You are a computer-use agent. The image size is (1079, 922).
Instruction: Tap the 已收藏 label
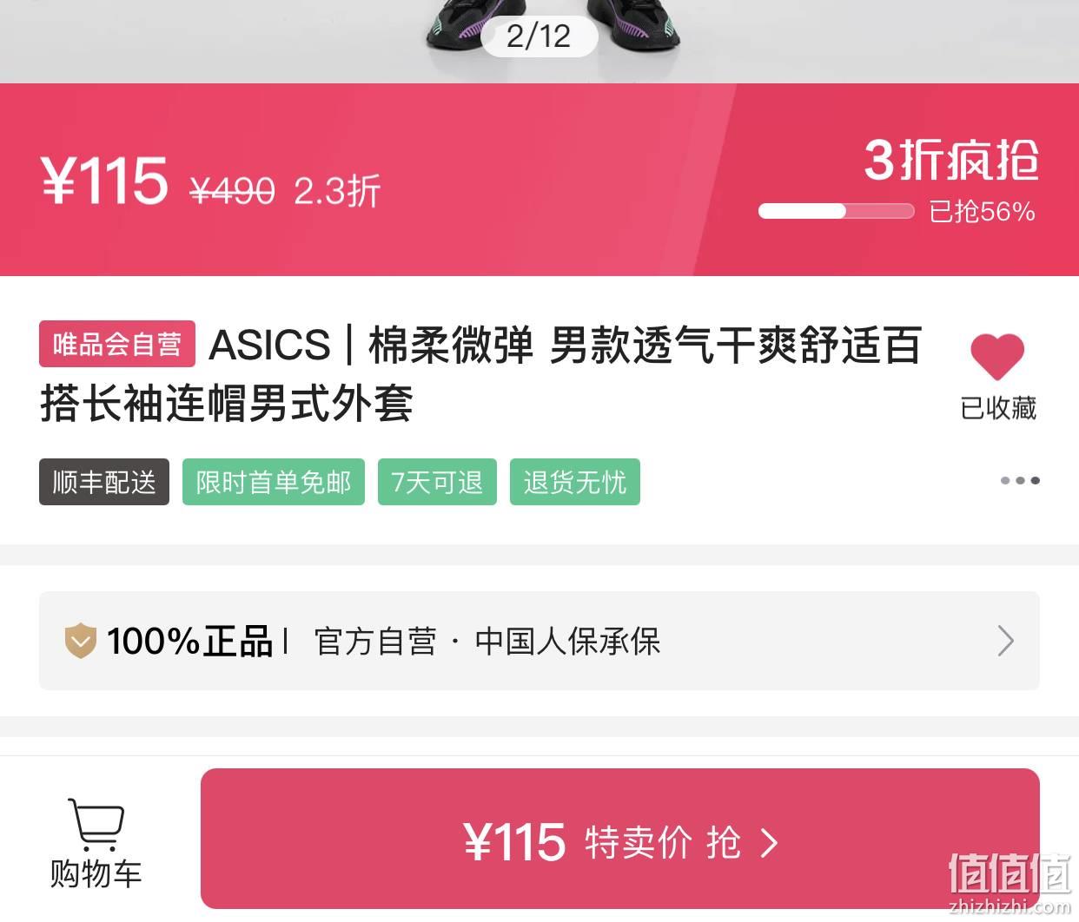[998, 408]
